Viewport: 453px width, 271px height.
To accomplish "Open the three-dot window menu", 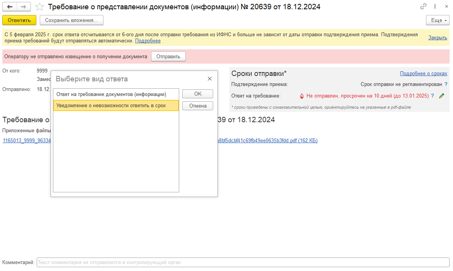I will pyautogui.click(x=434, y=7).
